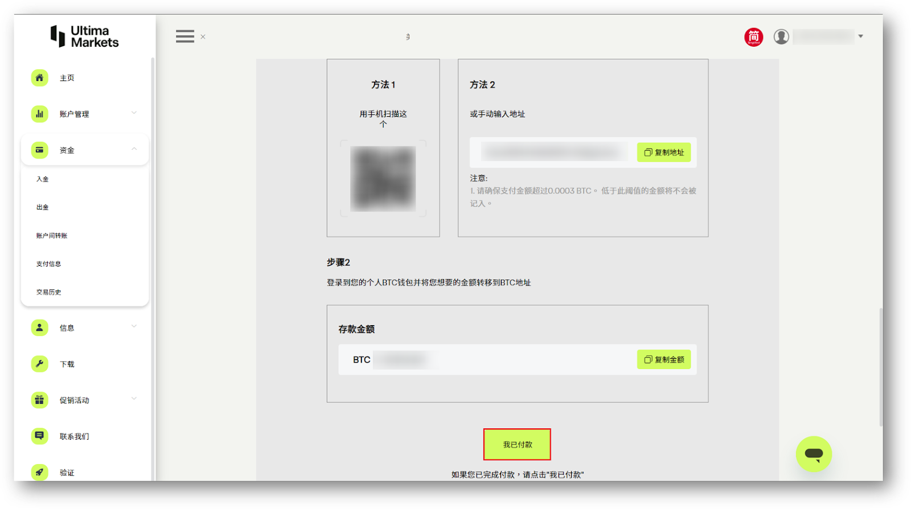Collapse the 资金 section chevron
Image resolution: width=911 pixels, height=509 pixels.
tap(134, 149)
